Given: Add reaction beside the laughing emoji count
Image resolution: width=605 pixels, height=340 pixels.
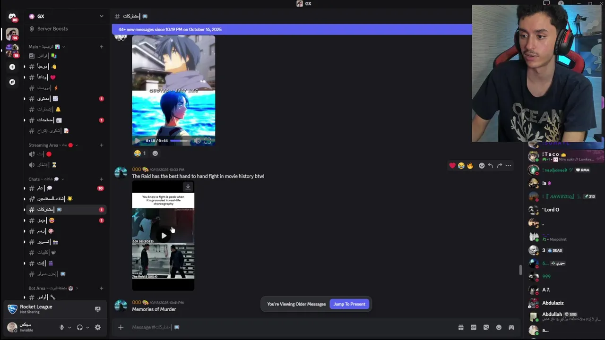Looking at the screenshot, I should tap(155, 153).
